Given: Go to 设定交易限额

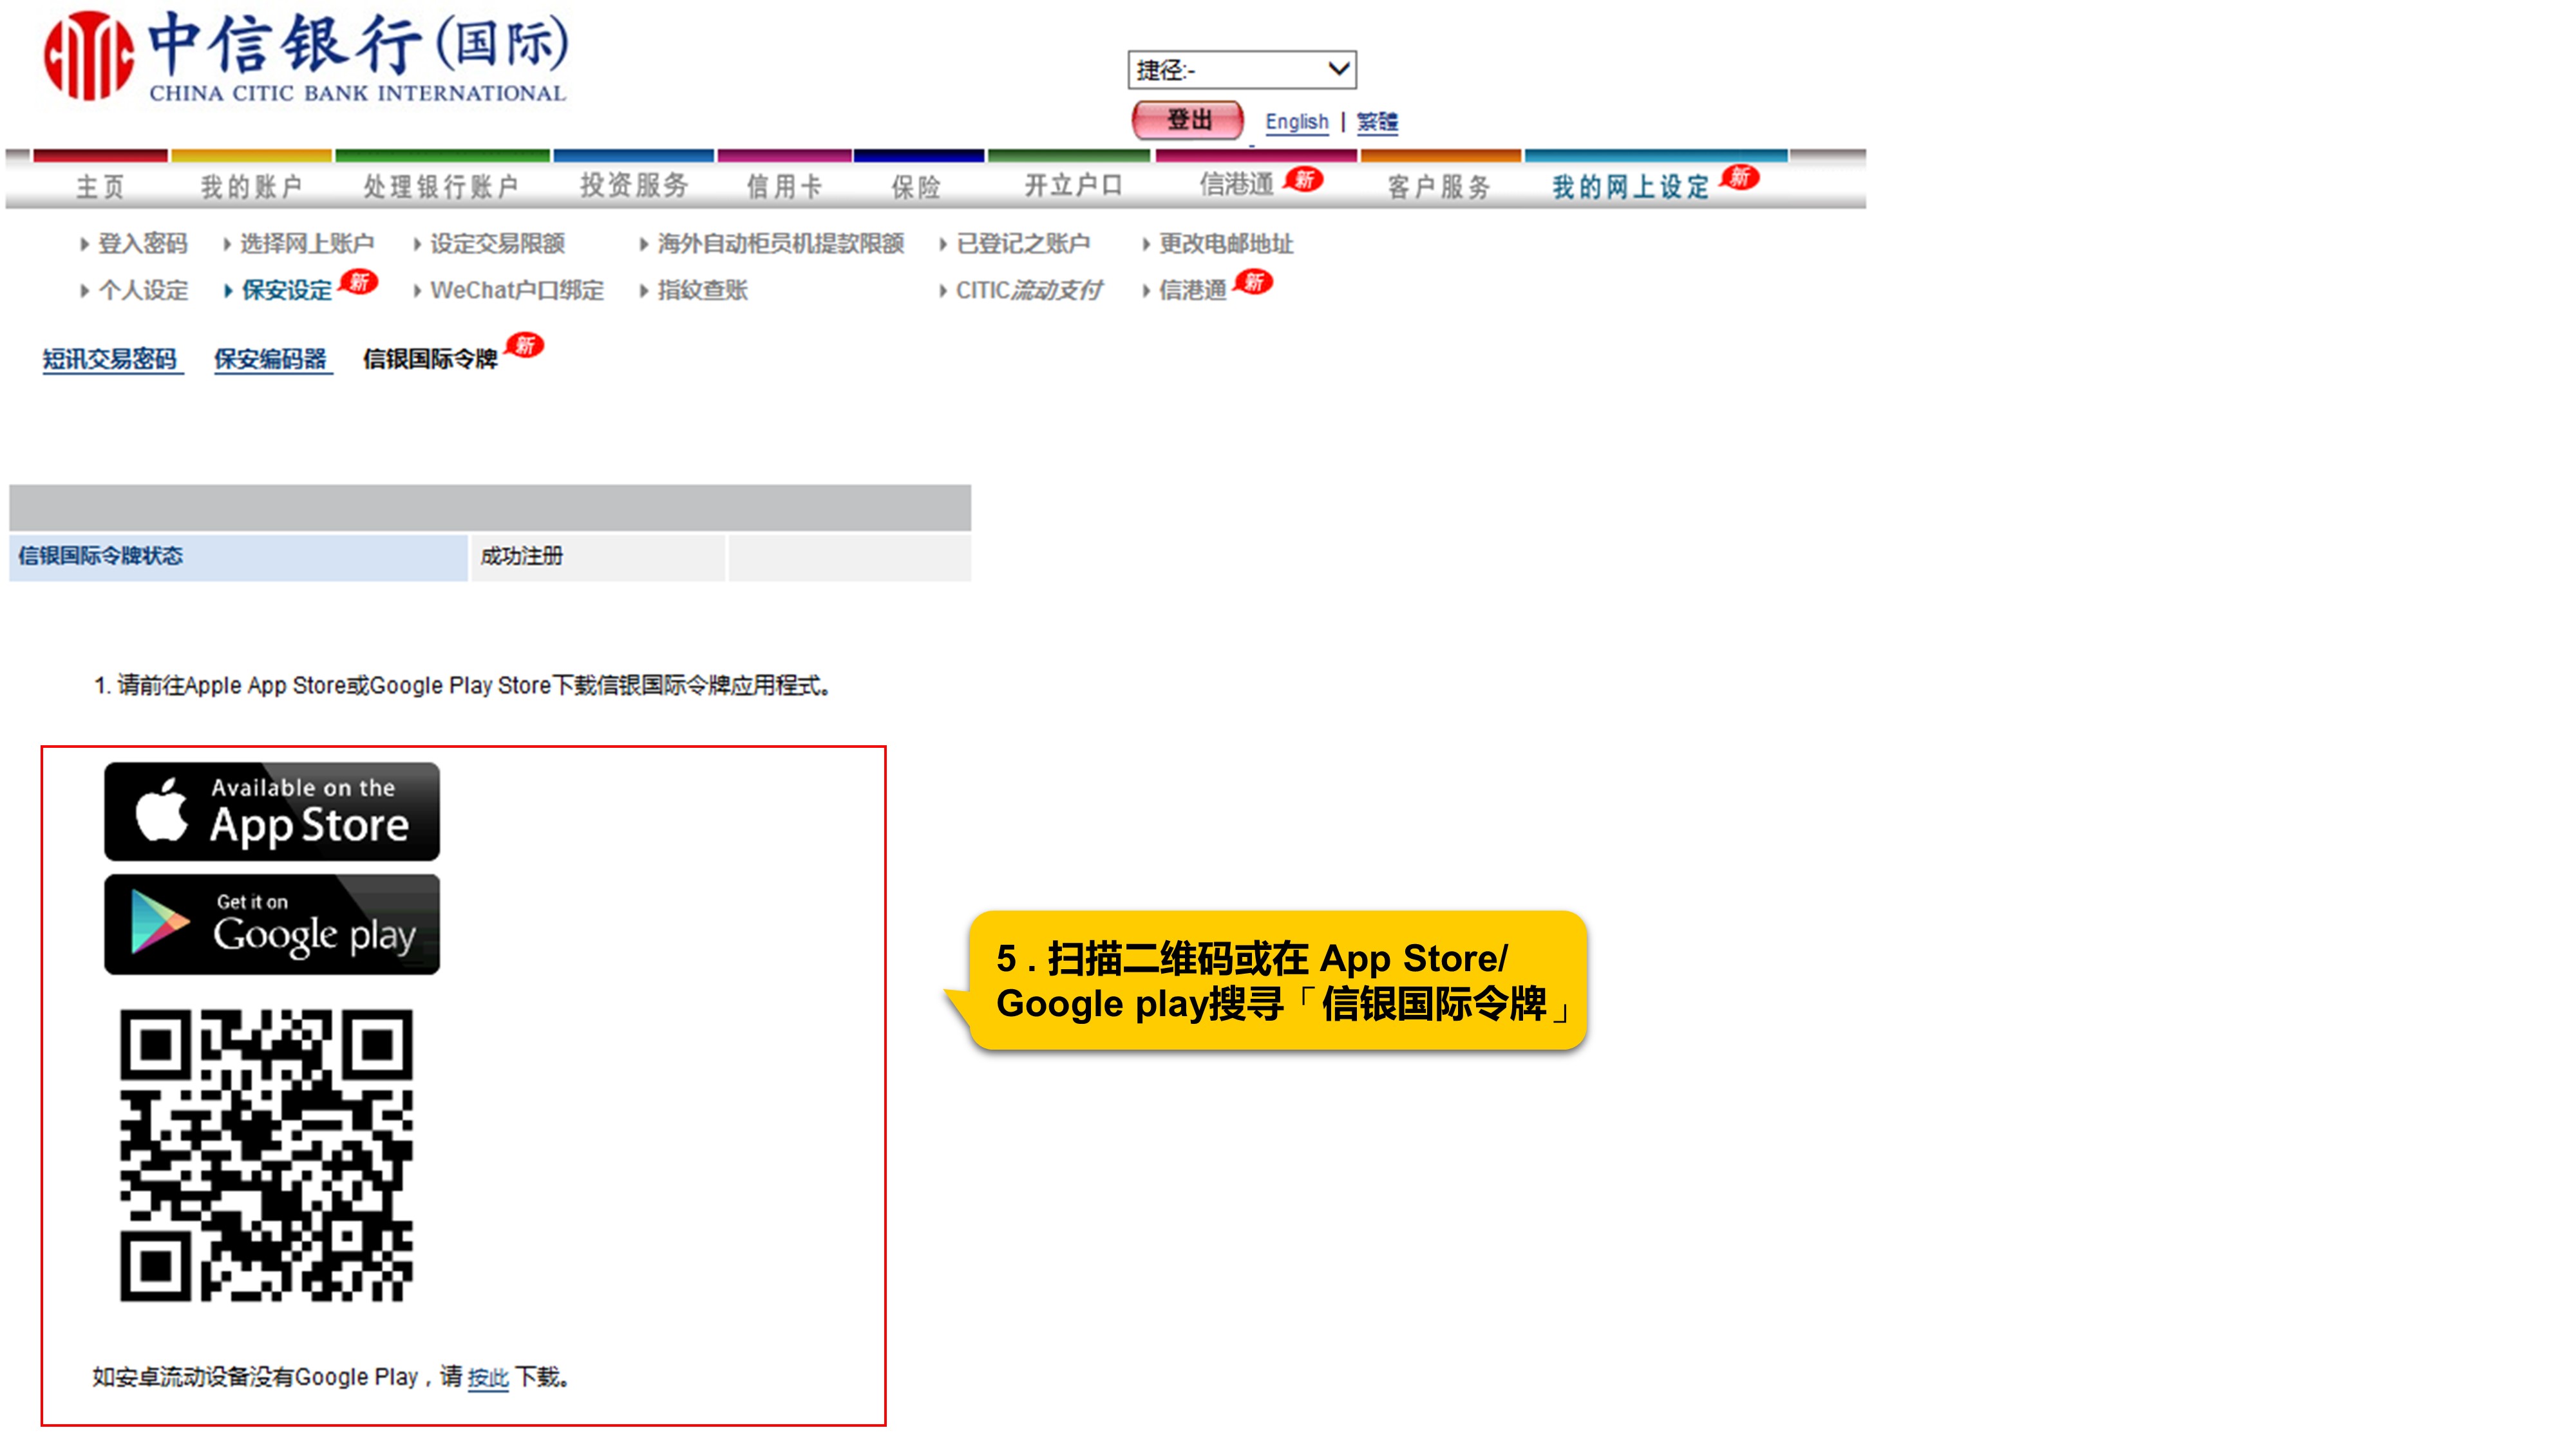Looking at the screenshot, I should (x=497, y=244).
